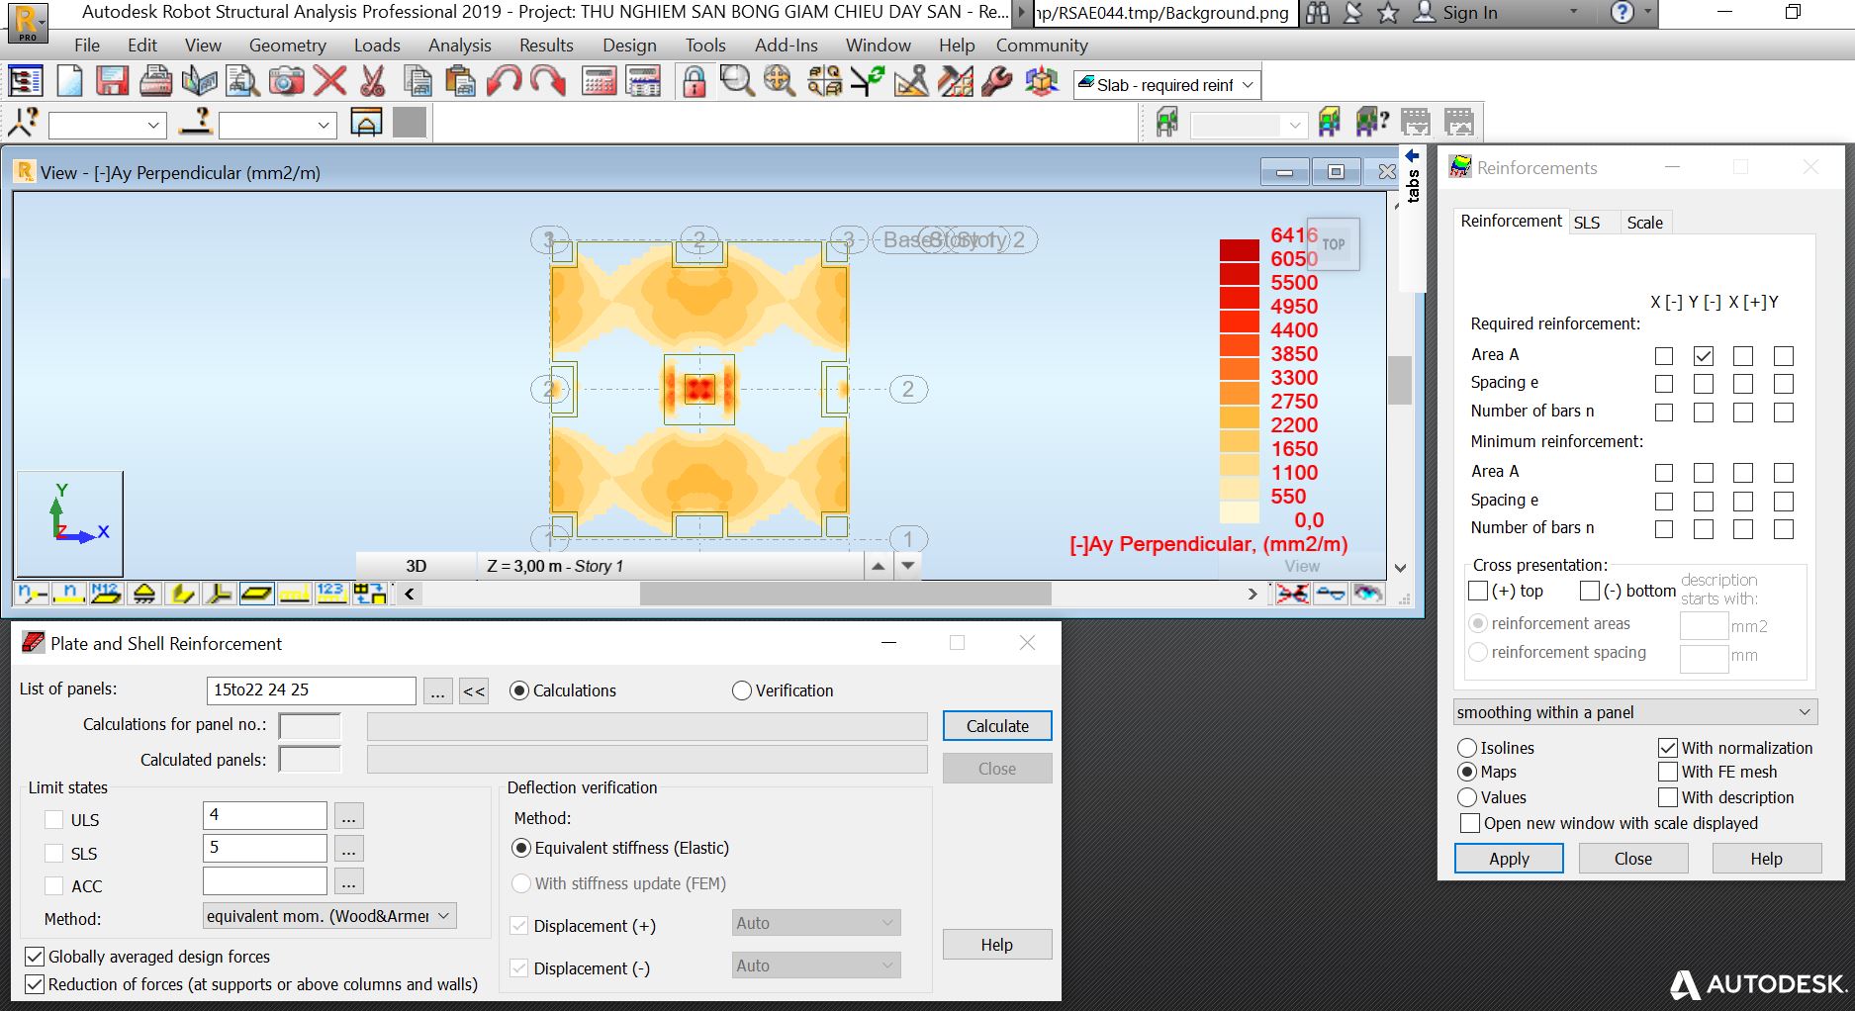
Task: Click the TOP view cube face
Action: click(x=1334, y=244)
